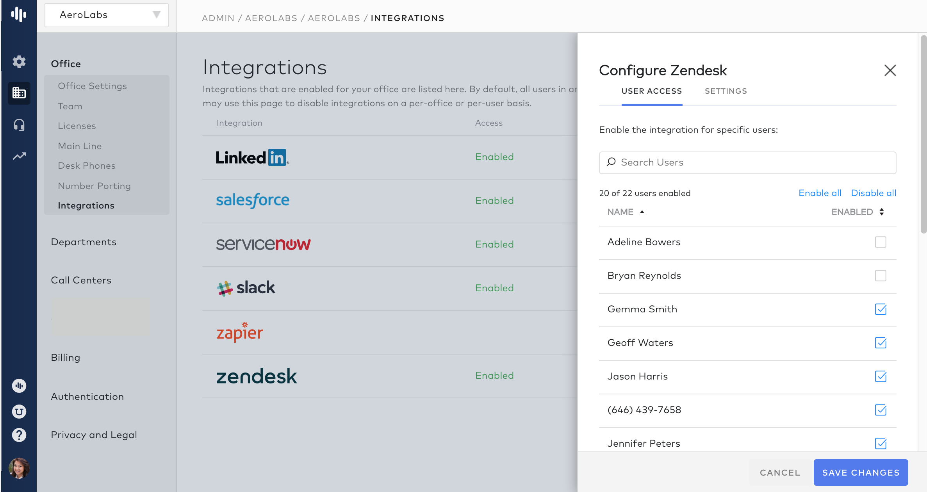Collapse the Office section header
Viewport: 927px width, 492px height.
point(66,64)
